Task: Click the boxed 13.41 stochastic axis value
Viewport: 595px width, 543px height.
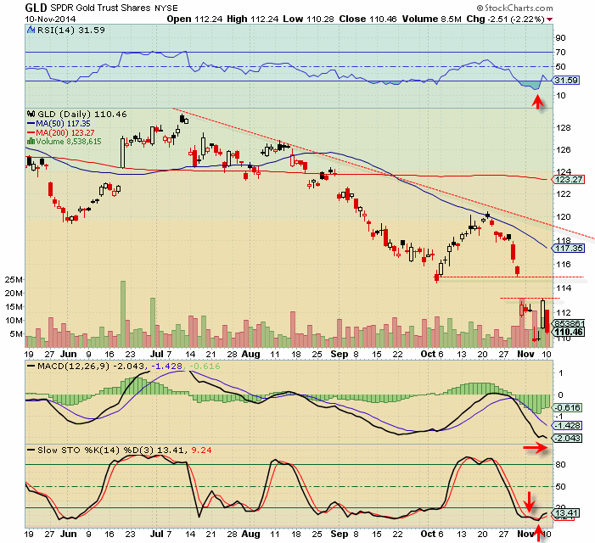Action: click(566, 513)
